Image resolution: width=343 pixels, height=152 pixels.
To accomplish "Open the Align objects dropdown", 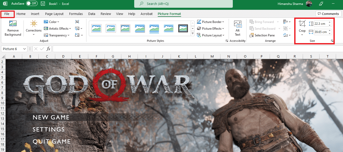I will (287, 22).
